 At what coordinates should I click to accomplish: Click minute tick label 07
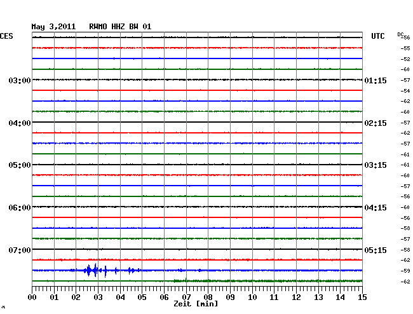coord(186,297)
